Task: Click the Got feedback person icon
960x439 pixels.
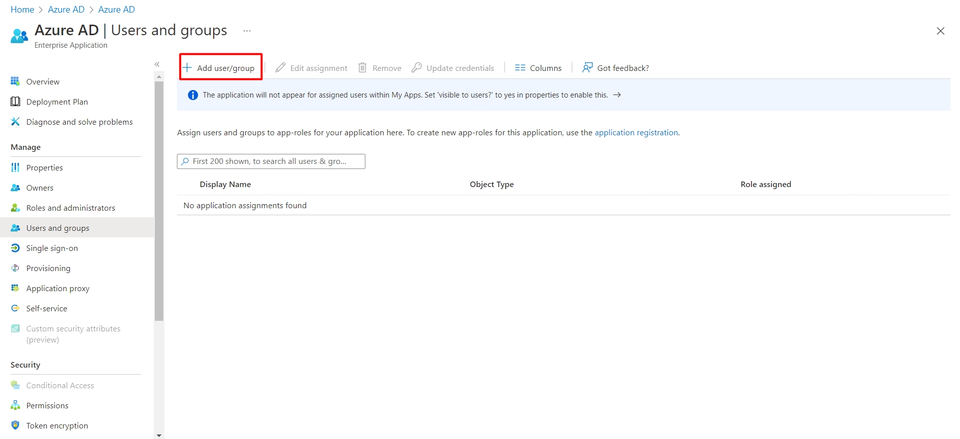Action: [588, 67]
